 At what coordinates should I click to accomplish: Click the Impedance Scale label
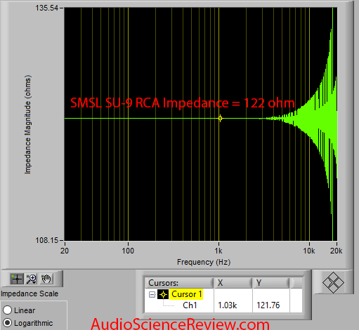pyautogui.click(x=30, y=293)
